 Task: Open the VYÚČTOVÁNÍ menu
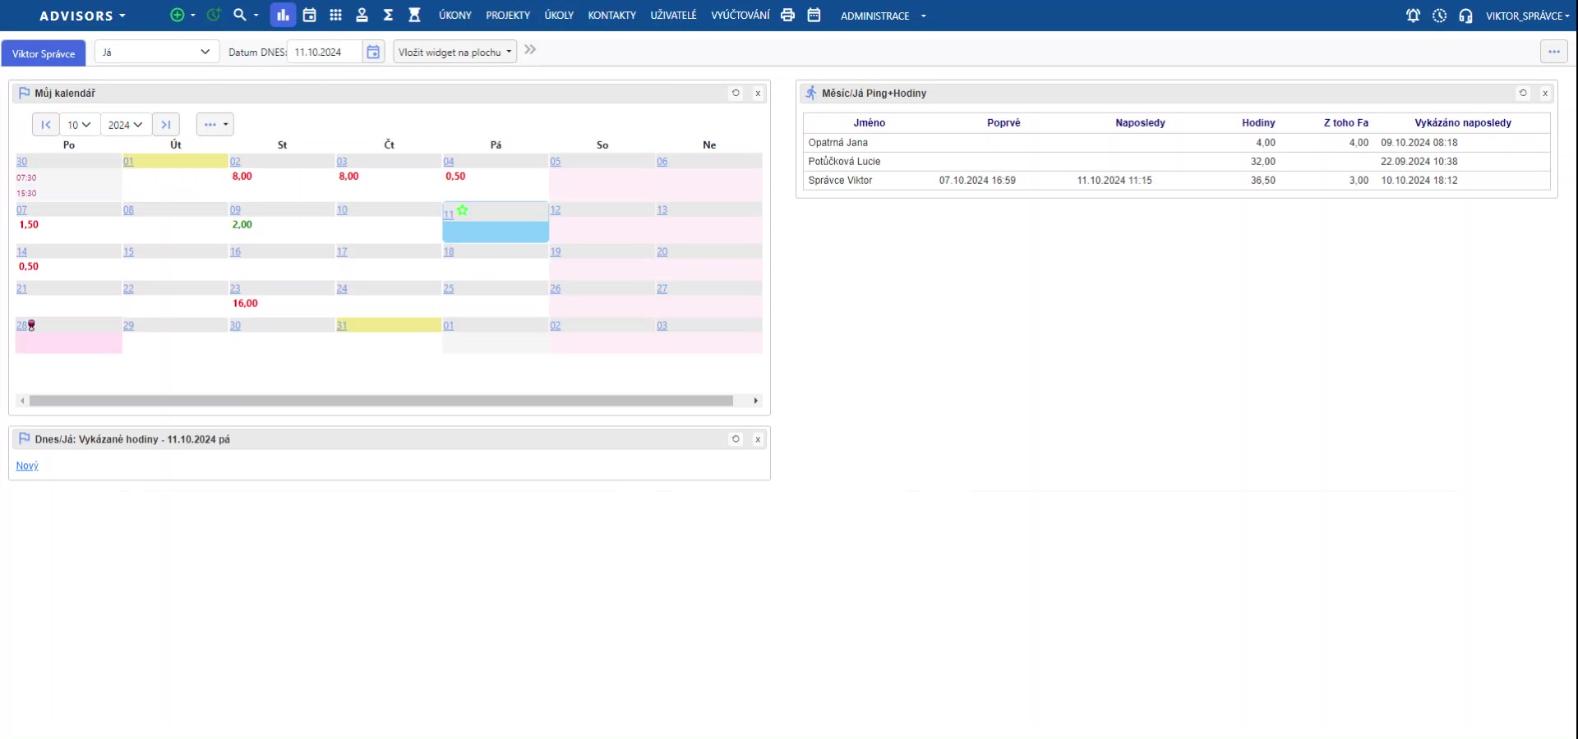(x=740, y=16)
